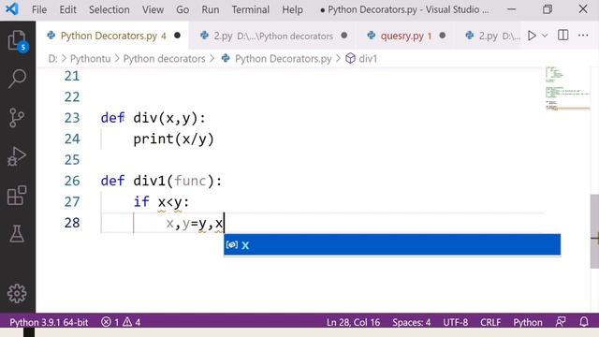
Task: Open the Run menu
Action: 211,9
